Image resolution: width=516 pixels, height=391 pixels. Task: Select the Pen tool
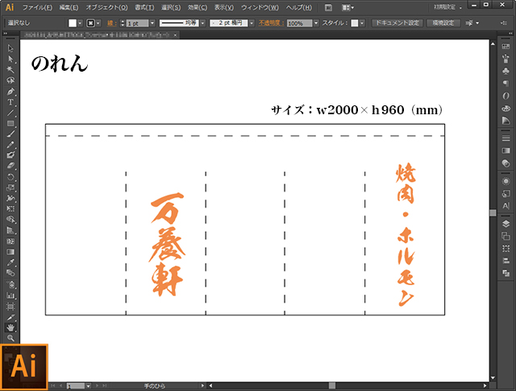[10, 91]
